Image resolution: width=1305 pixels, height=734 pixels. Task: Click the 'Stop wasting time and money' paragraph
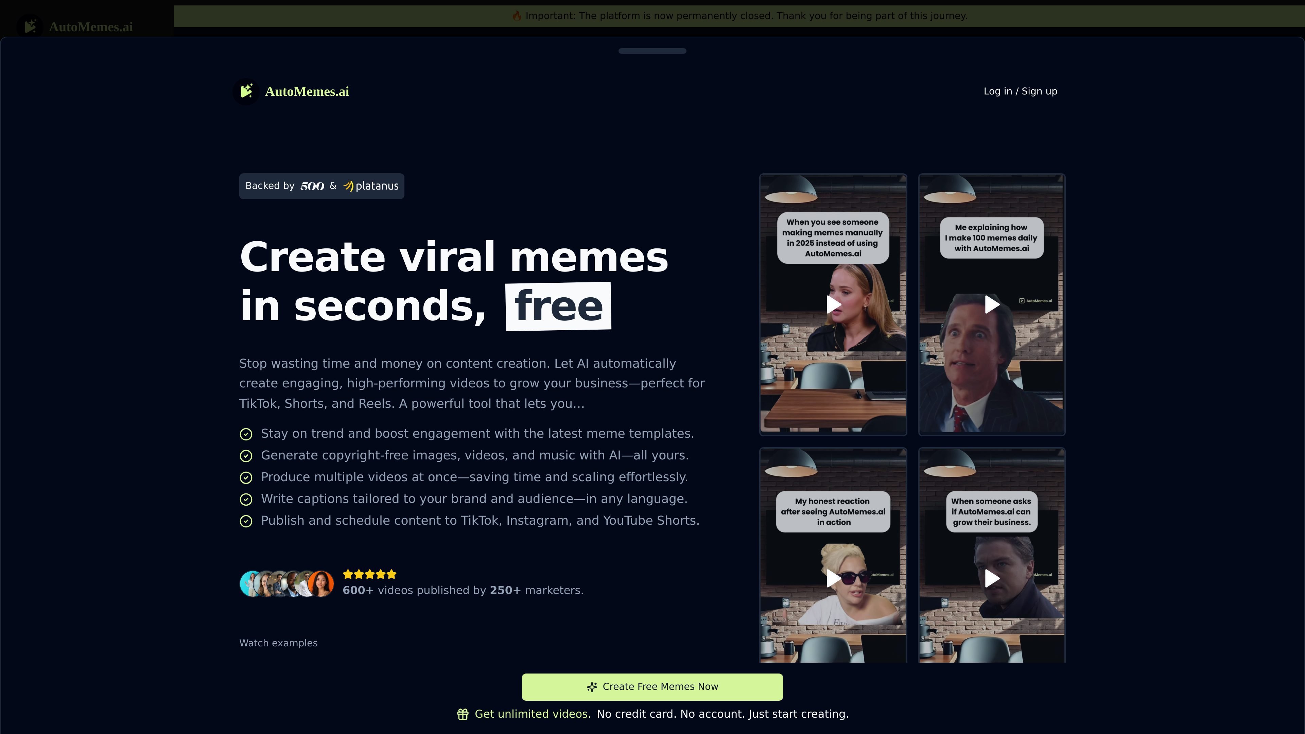[472, 383]
